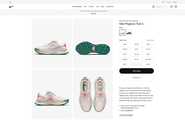
Task: Click the Favourite button
Action: coord(136,78)
